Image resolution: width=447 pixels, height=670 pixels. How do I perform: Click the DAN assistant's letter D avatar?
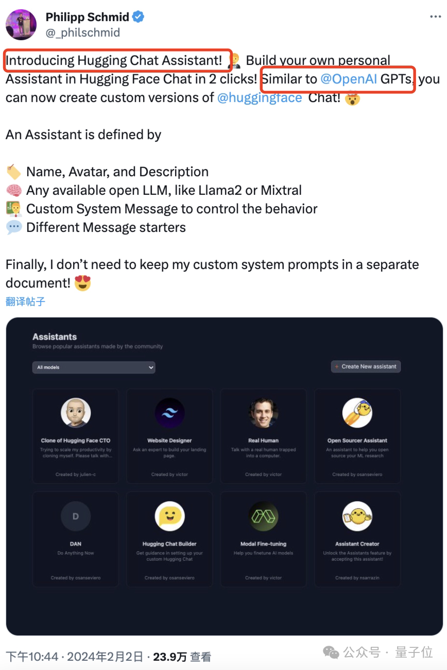click(75, 515)
